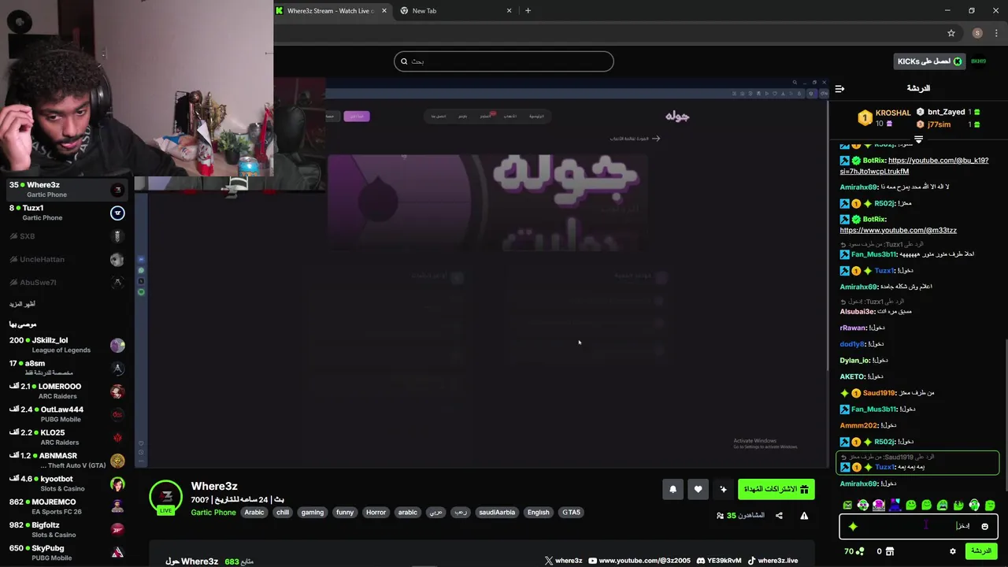1008x567 pixels.
Task: Focus the بحث search input field
Action: (504, 61)
